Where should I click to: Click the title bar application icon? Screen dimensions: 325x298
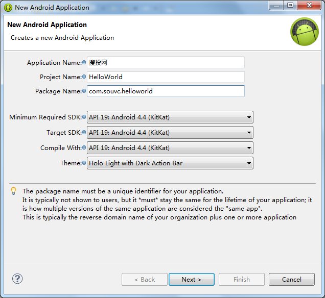point(8,8)
